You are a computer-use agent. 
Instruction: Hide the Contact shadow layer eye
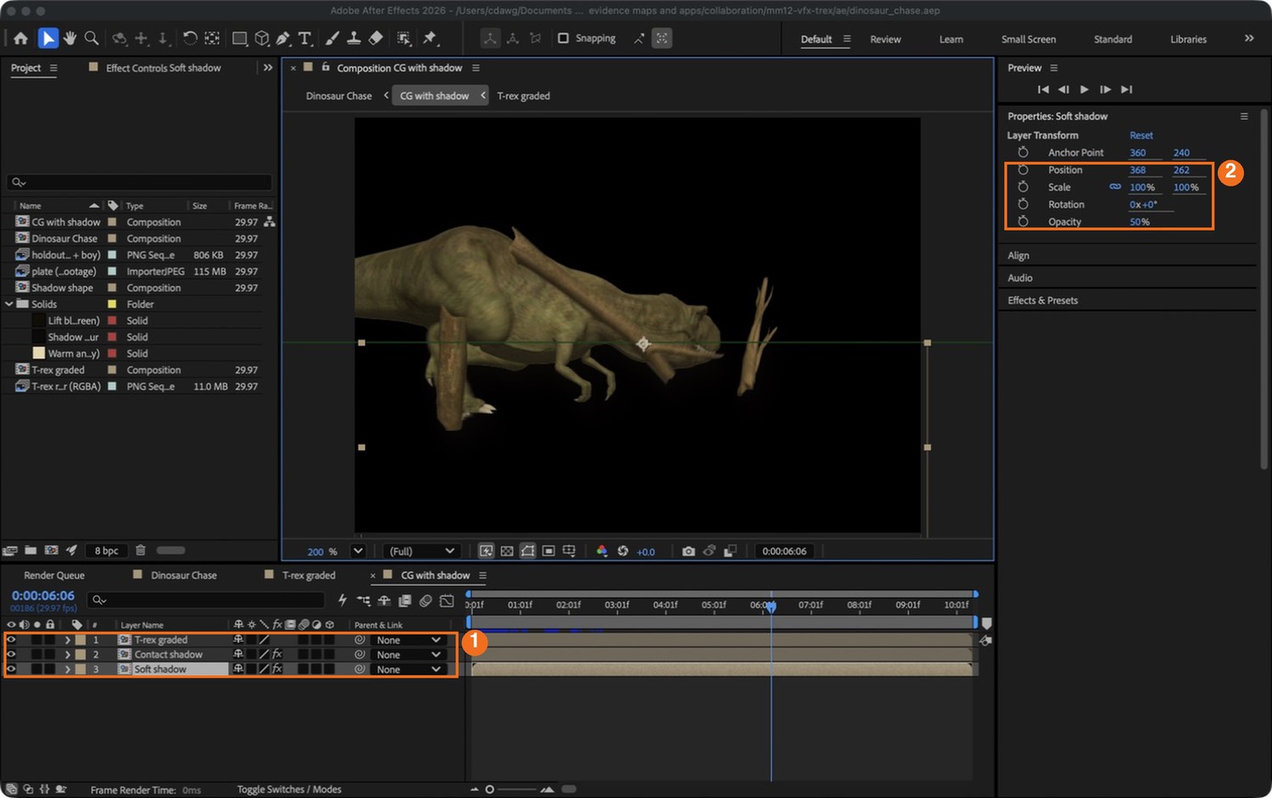click(x=11, y=655)
